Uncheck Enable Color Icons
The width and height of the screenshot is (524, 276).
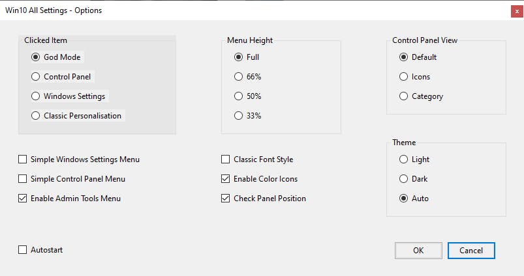coord(226,179)
